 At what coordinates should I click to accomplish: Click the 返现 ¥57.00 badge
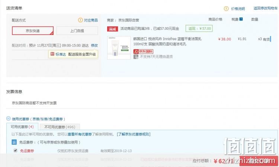tap(199, 29)
